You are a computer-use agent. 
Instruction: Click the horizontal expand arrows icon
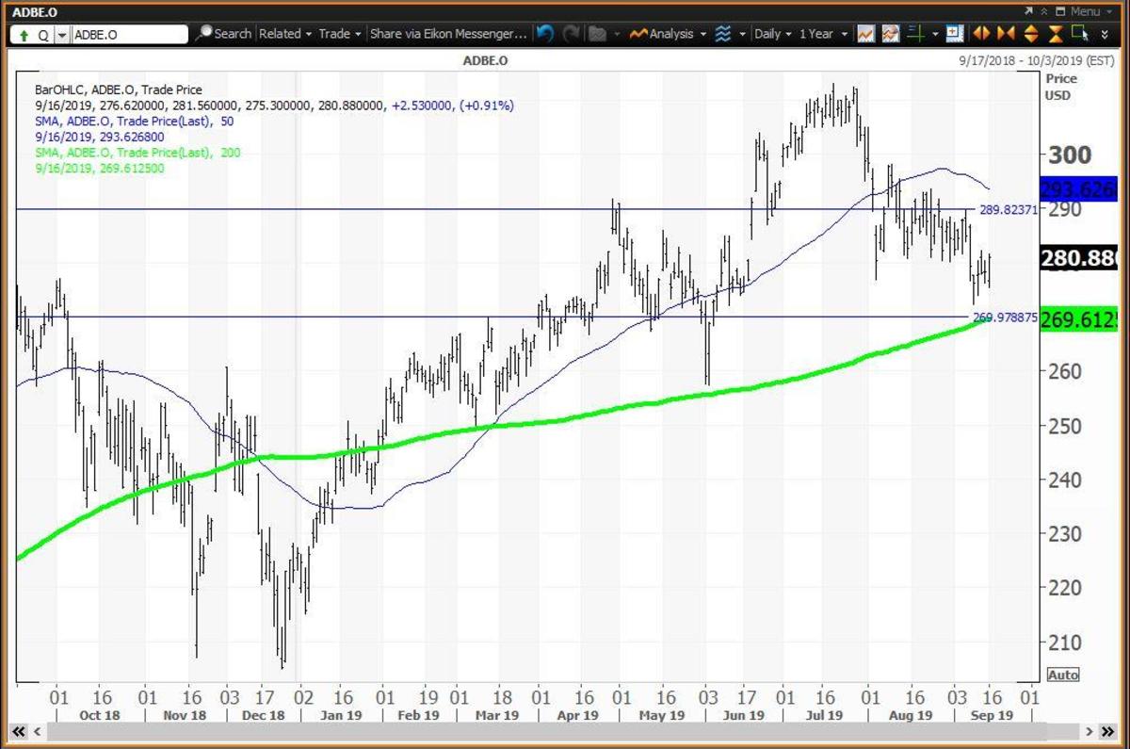coord(981,34)
